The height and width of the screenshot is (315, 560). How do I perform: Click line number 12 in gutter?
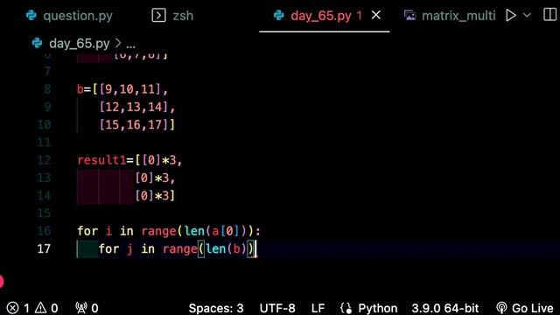(44, 160)
